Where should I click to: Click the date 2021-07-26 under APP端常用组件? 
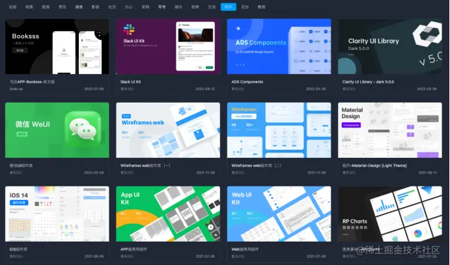(x=205, y=257)
